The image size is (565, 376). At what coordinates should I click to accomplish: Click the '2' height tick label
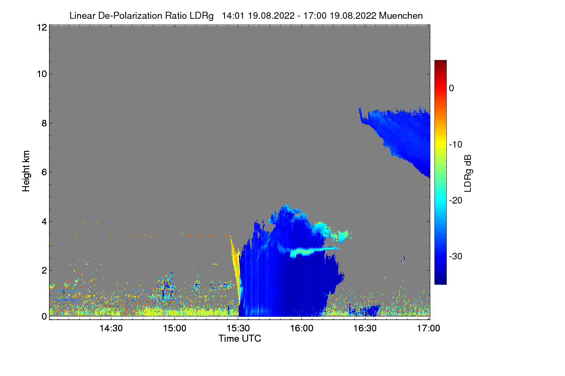pos(43,270)
